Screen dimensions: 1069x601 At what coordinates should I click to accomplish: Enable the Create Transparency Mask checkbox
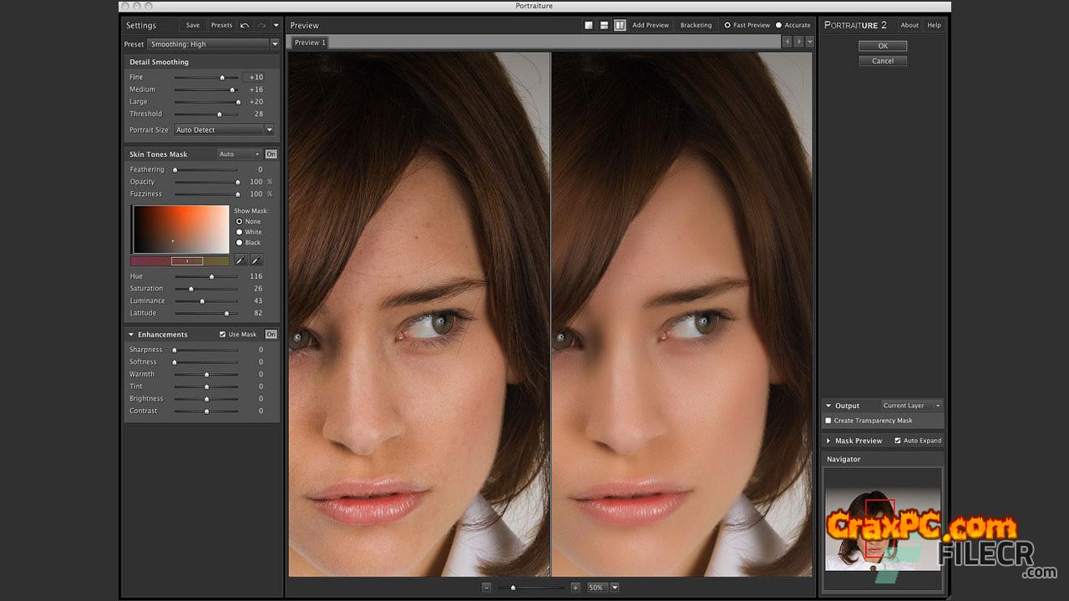[x=828, y=421]
